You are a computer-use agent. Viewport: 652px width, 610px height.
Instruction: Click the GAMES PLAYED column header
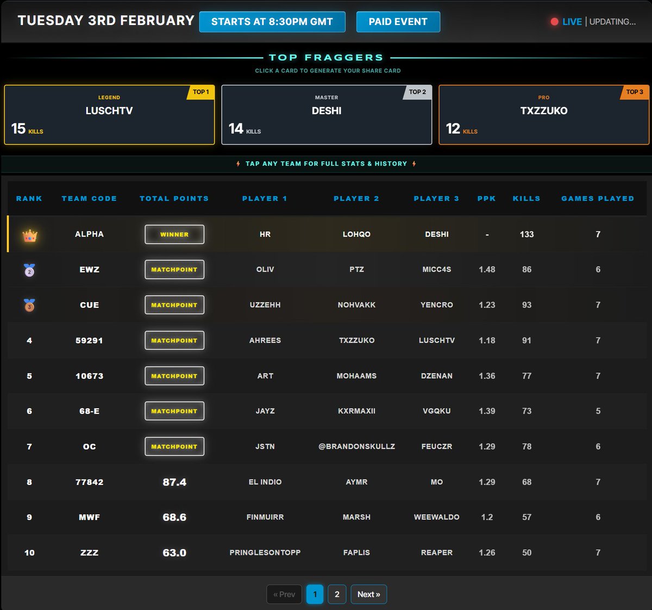pyautogui.click(x=598, y=198)
